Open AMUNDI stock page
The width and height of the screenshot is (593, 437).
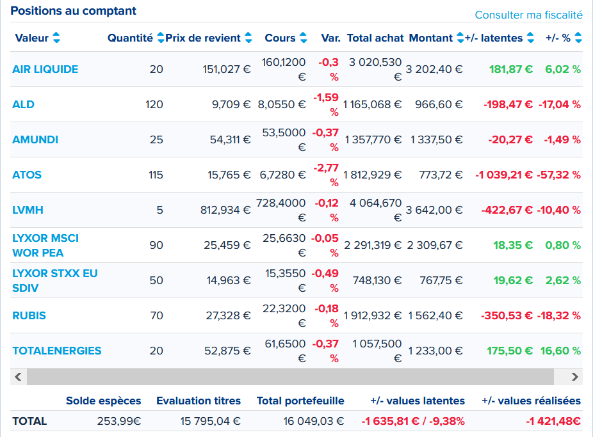[x=36, y=139]
